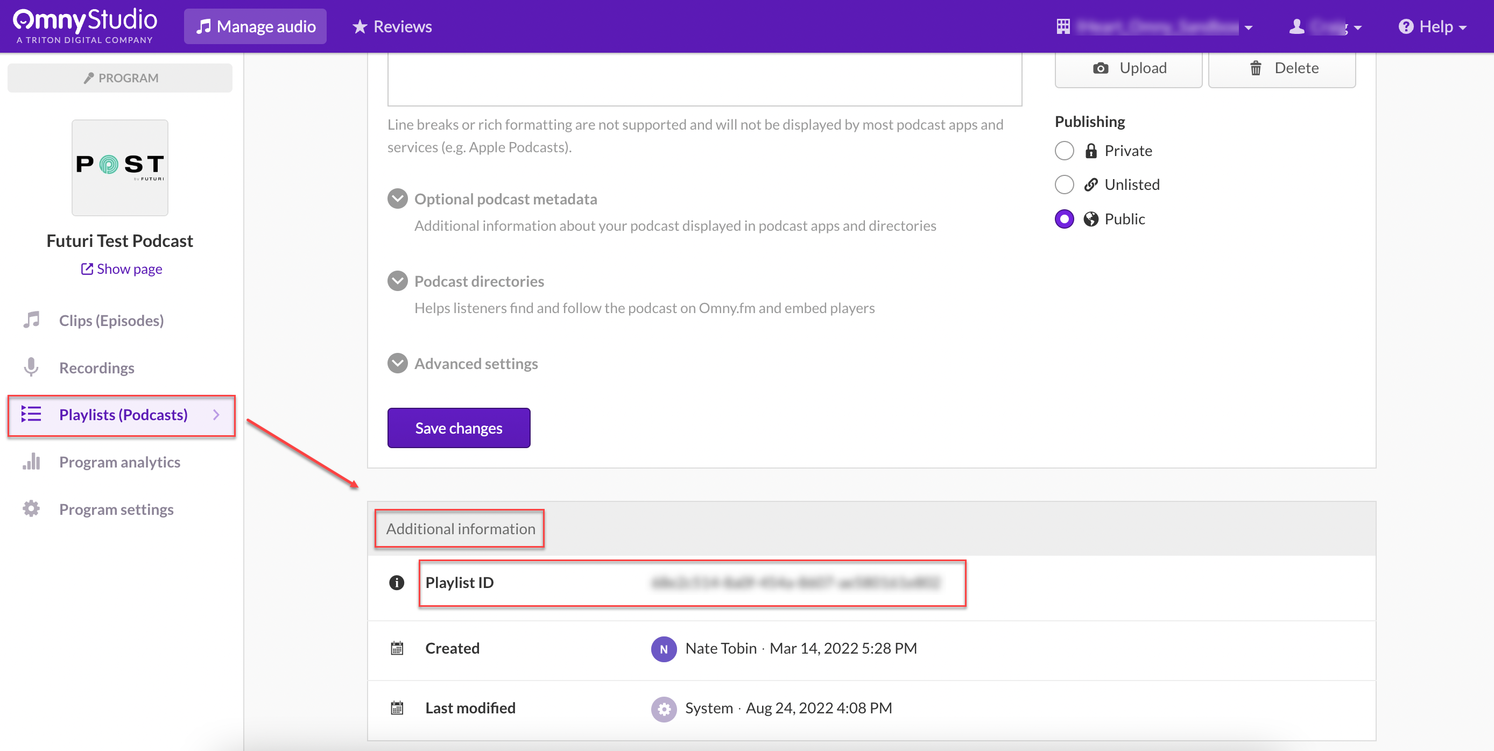The height and width of the screenshot is (751, 1494).
Task: Open the Reviews tab
Action: 392,27
